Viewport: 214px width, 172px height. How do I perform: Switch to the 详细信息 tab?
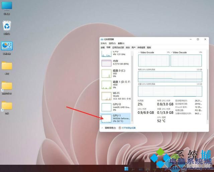pos(141,47)
